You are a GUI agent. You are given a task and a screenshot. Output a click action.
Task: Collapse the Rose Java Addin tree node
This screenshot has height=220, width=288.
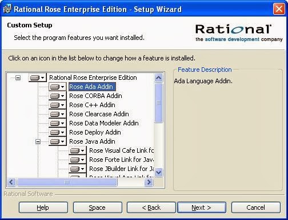38,141
